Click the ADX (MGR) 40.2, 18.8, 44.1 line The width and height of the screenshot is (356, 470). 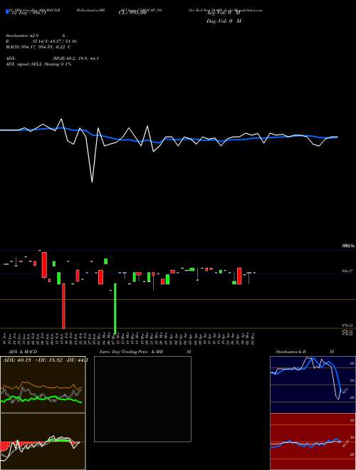[53, 58]
